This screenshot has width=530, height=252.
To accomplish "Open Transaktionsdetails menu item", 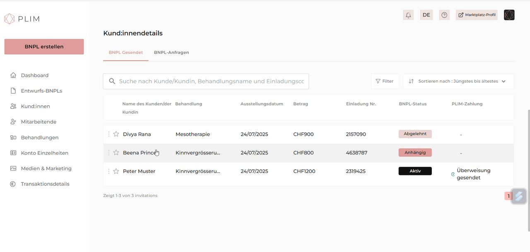I will coord(45,184).
